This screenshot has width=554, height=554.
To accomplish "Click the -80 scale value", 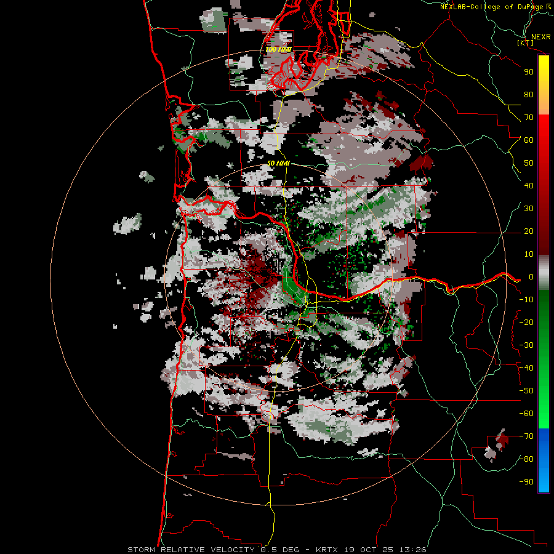I will tap(526, 459).
